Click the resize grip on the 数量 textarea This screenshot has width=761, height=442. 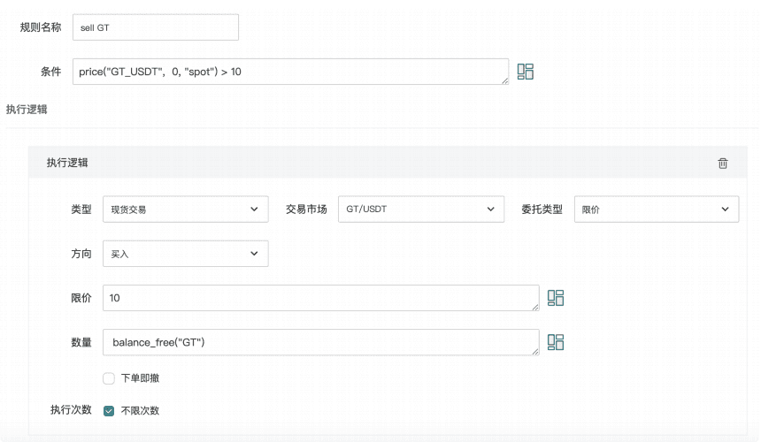point(534,351)
